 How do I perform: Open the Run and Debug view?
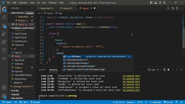tap(4, 34)
